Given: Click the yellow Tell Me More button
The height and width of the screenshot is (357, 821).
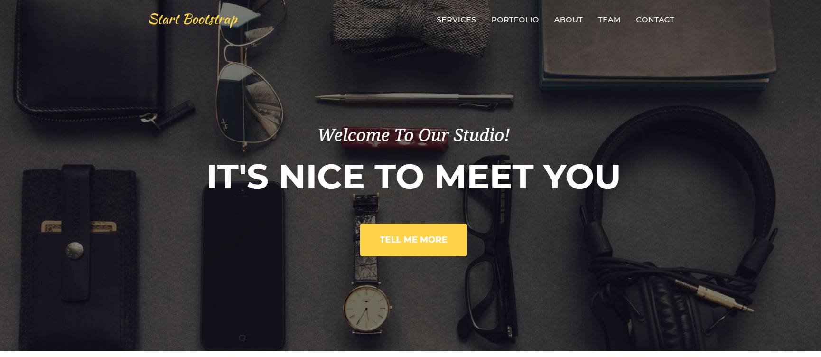Looking at the screenshot, I should (413, 240).
